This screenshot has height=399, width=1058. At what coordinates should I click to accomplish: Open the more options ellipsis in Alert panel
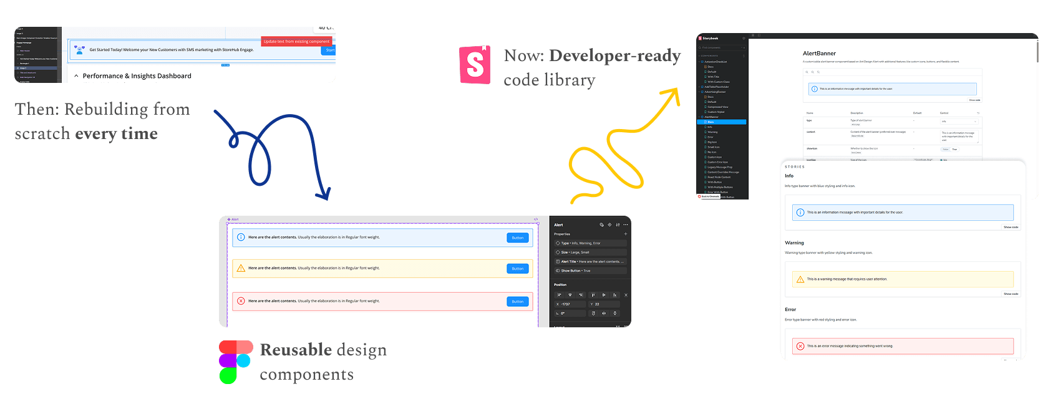tap(626, 225)
